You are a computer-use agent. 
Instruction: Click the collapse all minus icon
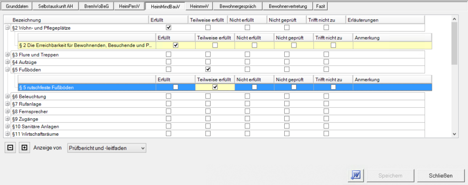point(10,148)
